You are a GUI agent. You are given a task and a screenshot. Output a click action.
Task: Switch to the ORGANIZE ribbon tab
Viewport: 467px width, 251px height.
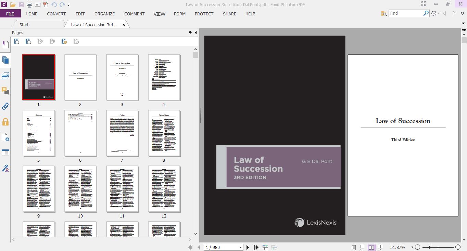click(105, 14)
